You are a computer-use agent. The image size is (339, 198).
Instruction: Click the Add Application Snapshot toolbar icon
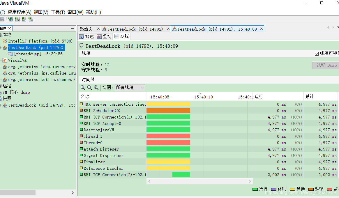coord(31,19)
